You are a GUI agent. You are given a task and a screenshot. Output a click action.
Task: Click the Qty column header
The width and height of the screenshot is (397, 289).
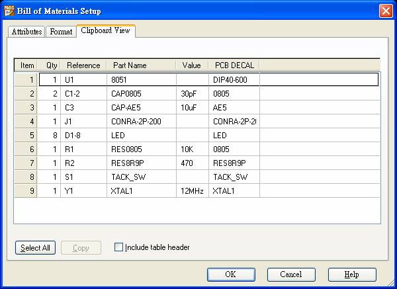[50, 65]
